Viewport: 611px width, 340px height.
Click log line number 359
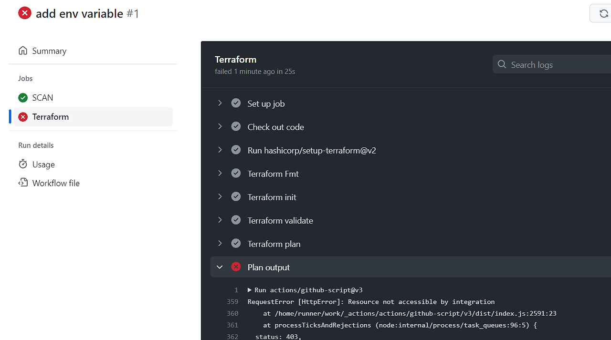tap(232, 302)
